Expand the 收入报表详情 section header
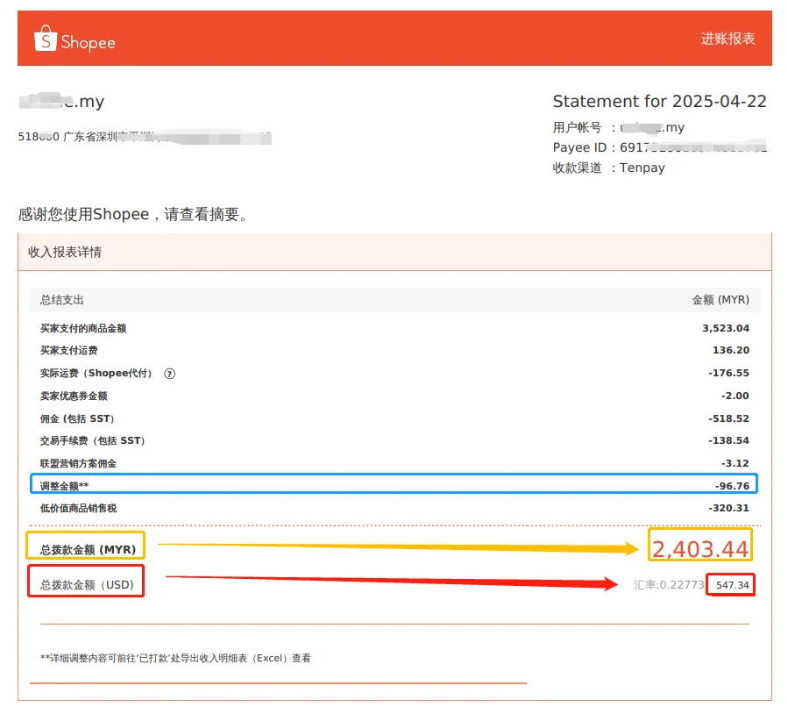The image size is (788, 707). point(65,253)
